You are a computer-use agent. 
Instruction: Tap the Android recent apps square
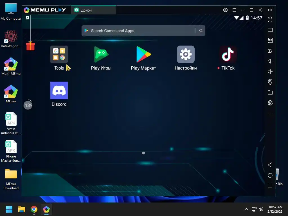[x=270, y=186]
